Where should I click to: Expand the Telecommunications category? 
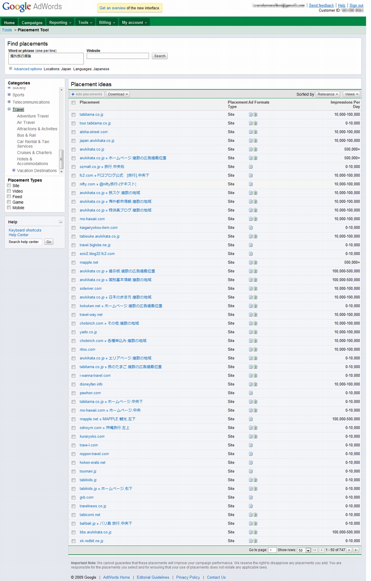[9, 102]
